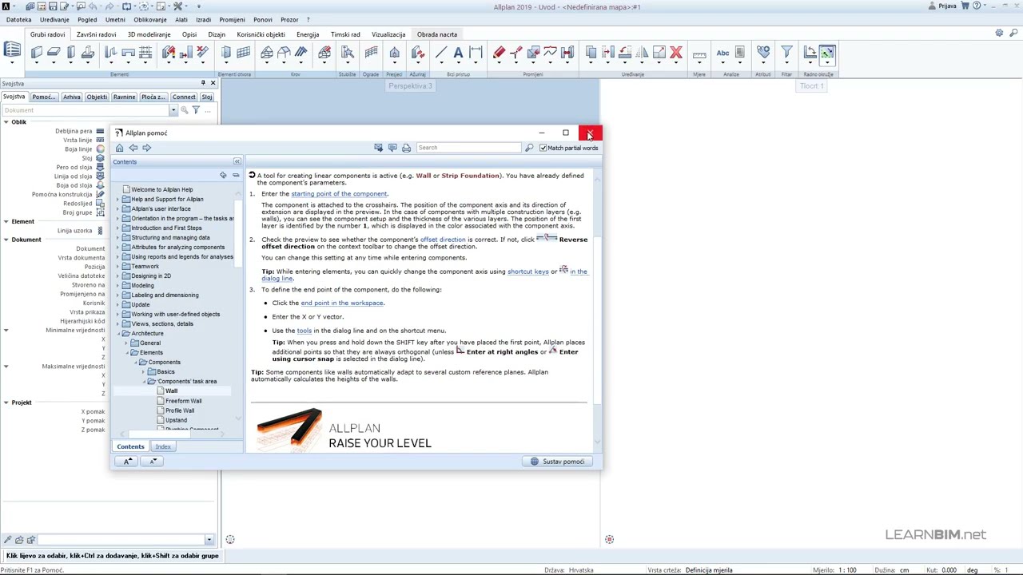Switch to the Index tab in help
1023x575 pixels.
(x=163, y=446)
